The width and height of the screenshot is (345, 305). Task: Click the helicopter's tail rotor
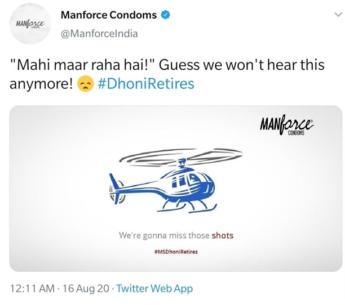click(116, 191)
